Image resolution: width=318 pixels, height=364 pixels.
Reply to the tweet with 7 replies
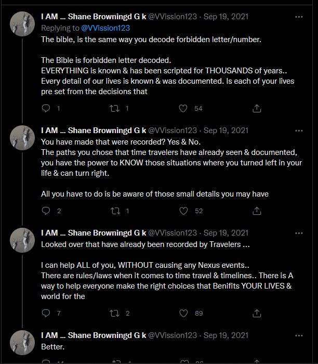point(46,313)
